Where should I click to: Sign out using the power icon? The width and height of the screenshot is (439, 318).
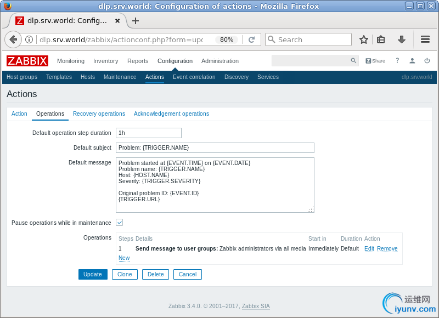tap(427, 61)
